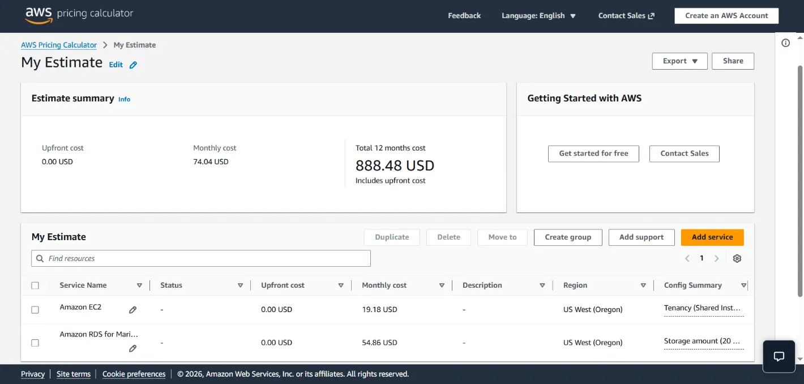Screen dimensions: 804x384
Task: Open the info panel circle icon
Action: click(786, 43)
